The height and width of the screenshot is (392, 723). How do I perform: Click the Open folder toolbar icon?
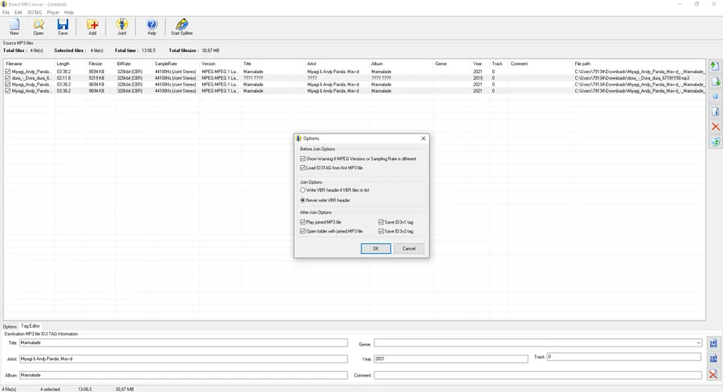coord(39,27)
